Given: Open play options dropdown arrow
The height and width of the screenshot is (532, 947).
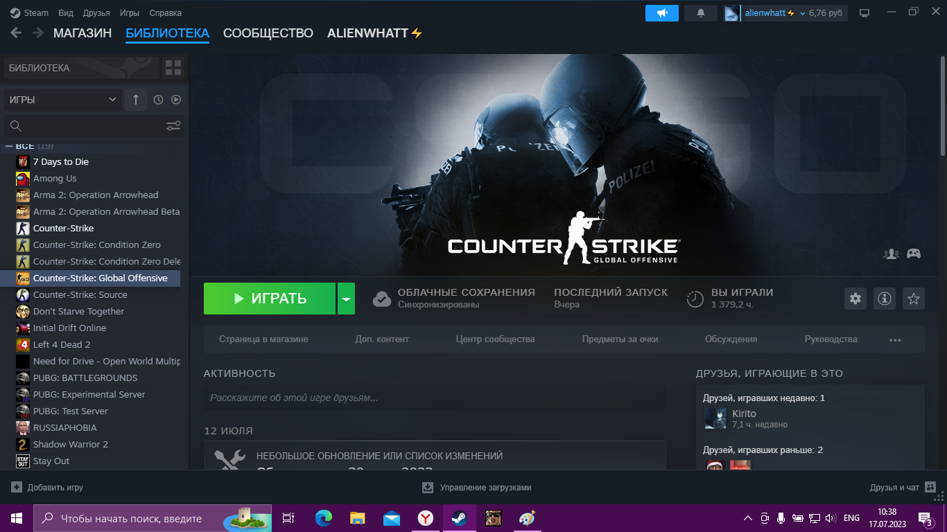Looking at the screenshot, I should coord(346,299).
